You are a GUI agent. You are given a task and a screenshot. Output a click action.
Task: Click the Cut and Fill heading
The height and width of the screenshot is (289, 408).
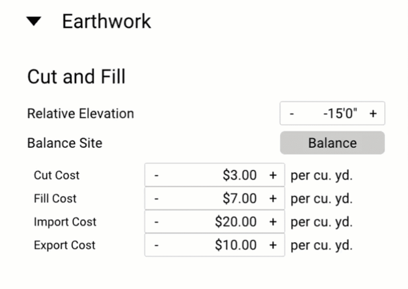click(x=77, y=77)
